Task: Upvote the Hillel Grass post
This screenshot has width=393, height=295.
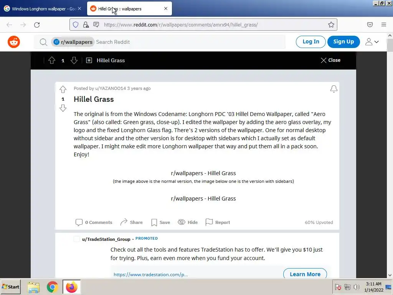Action: [63, 89]
